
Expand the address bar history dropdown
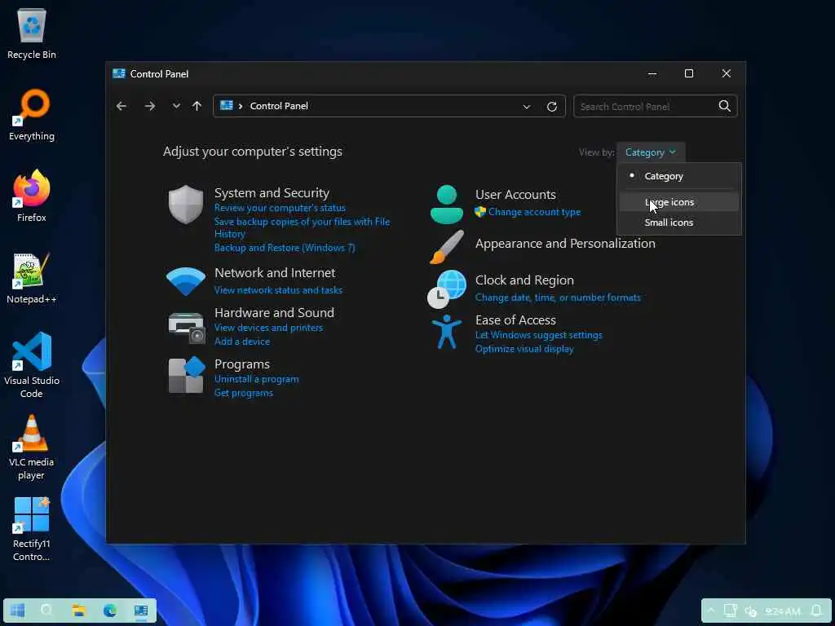[x=527, y=107]
